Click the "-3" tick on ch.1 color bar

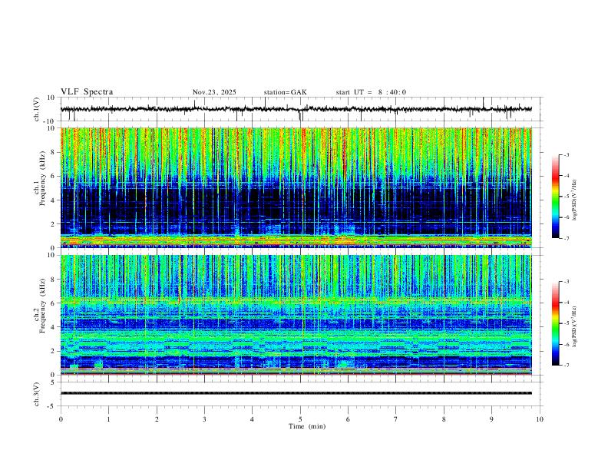(x=566, y=154)
